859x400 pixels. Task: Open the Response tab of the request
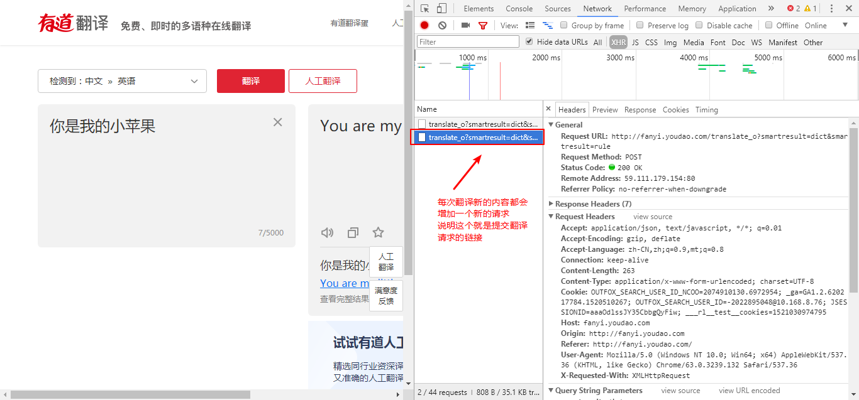640,109
